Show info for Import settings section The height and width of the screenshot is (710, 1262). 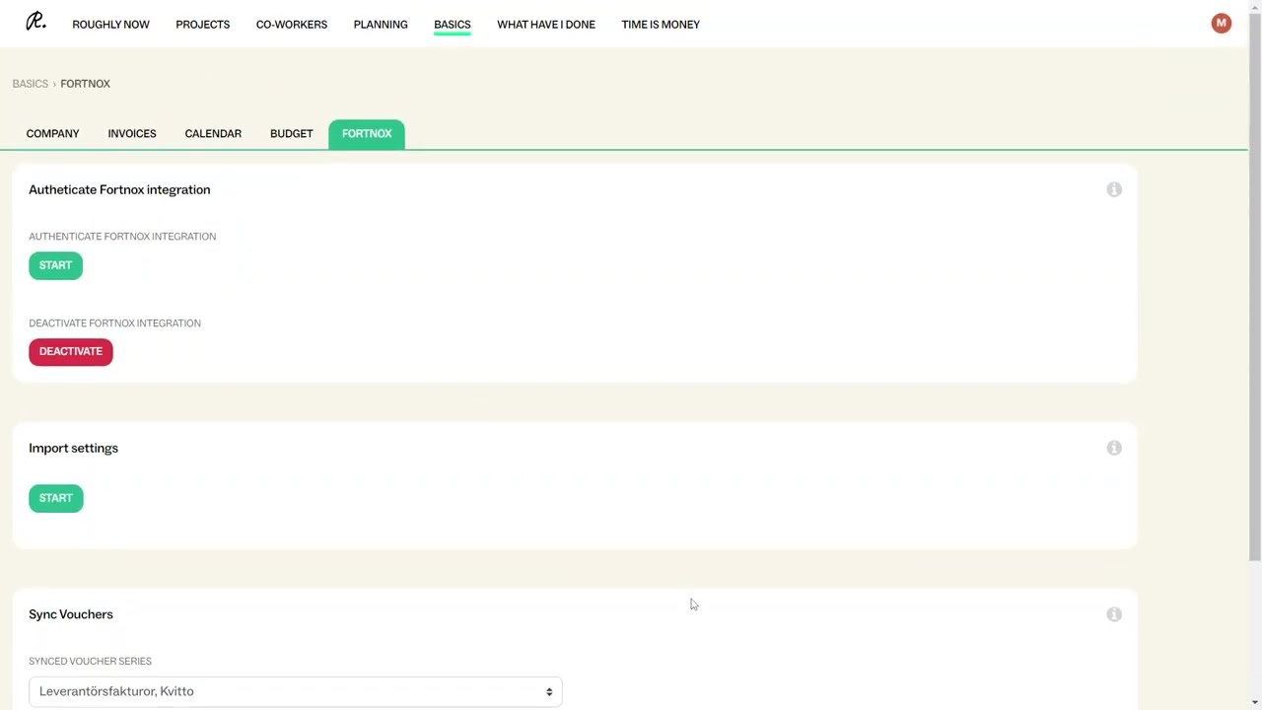pyautogui.click(x=1114, y=448)
